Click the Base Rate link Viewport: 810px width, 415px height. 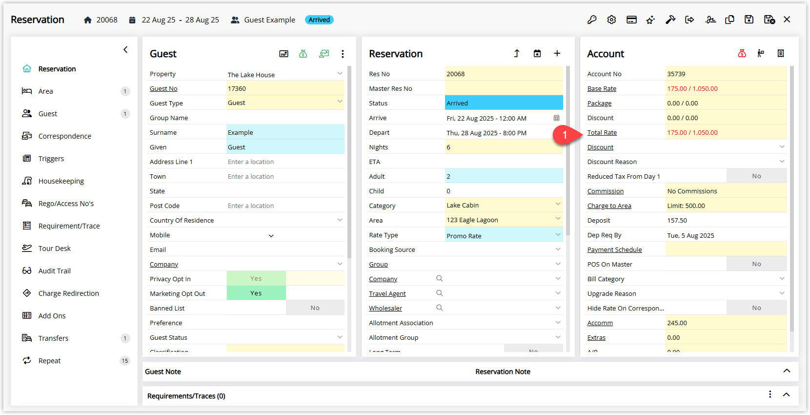(602, 88)
